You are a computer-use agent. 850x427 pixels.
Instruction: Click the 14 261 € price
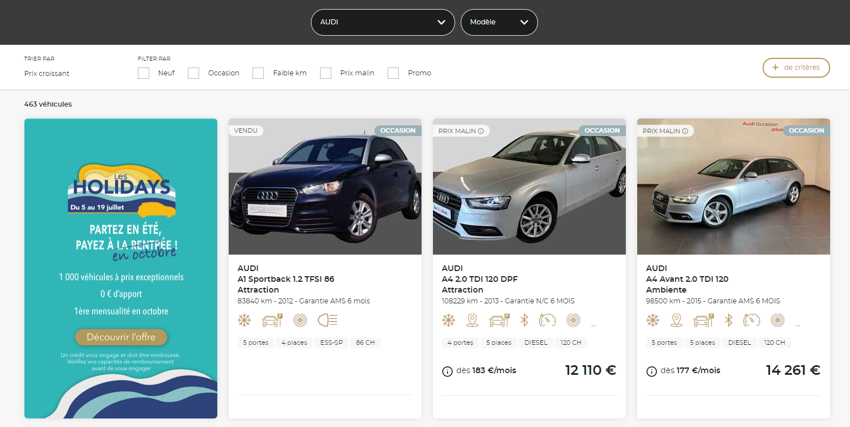(793, 370)
